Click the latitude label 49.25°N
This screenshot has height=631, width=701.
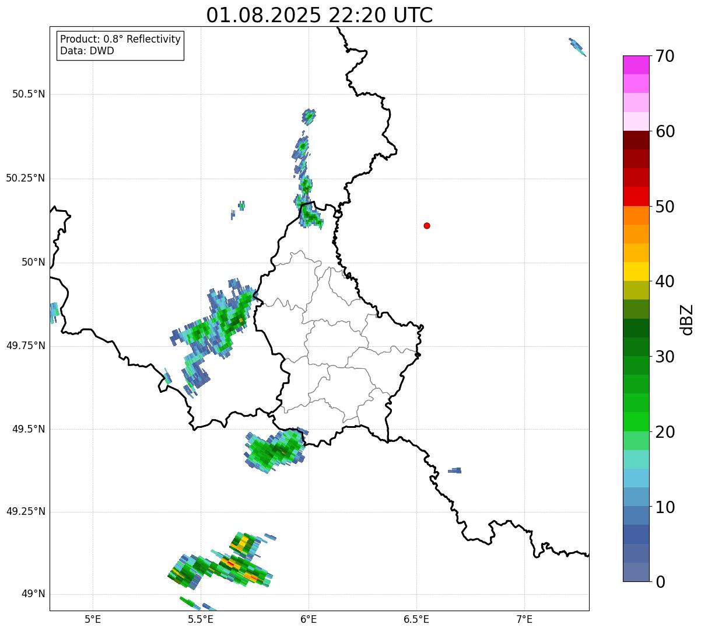(25, 511)
